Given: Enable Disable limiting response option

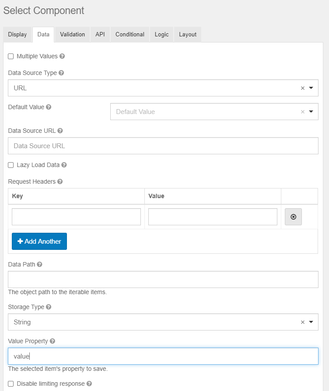Looking at the screenshot, I should pyautogui.click(x=10, y=384).
